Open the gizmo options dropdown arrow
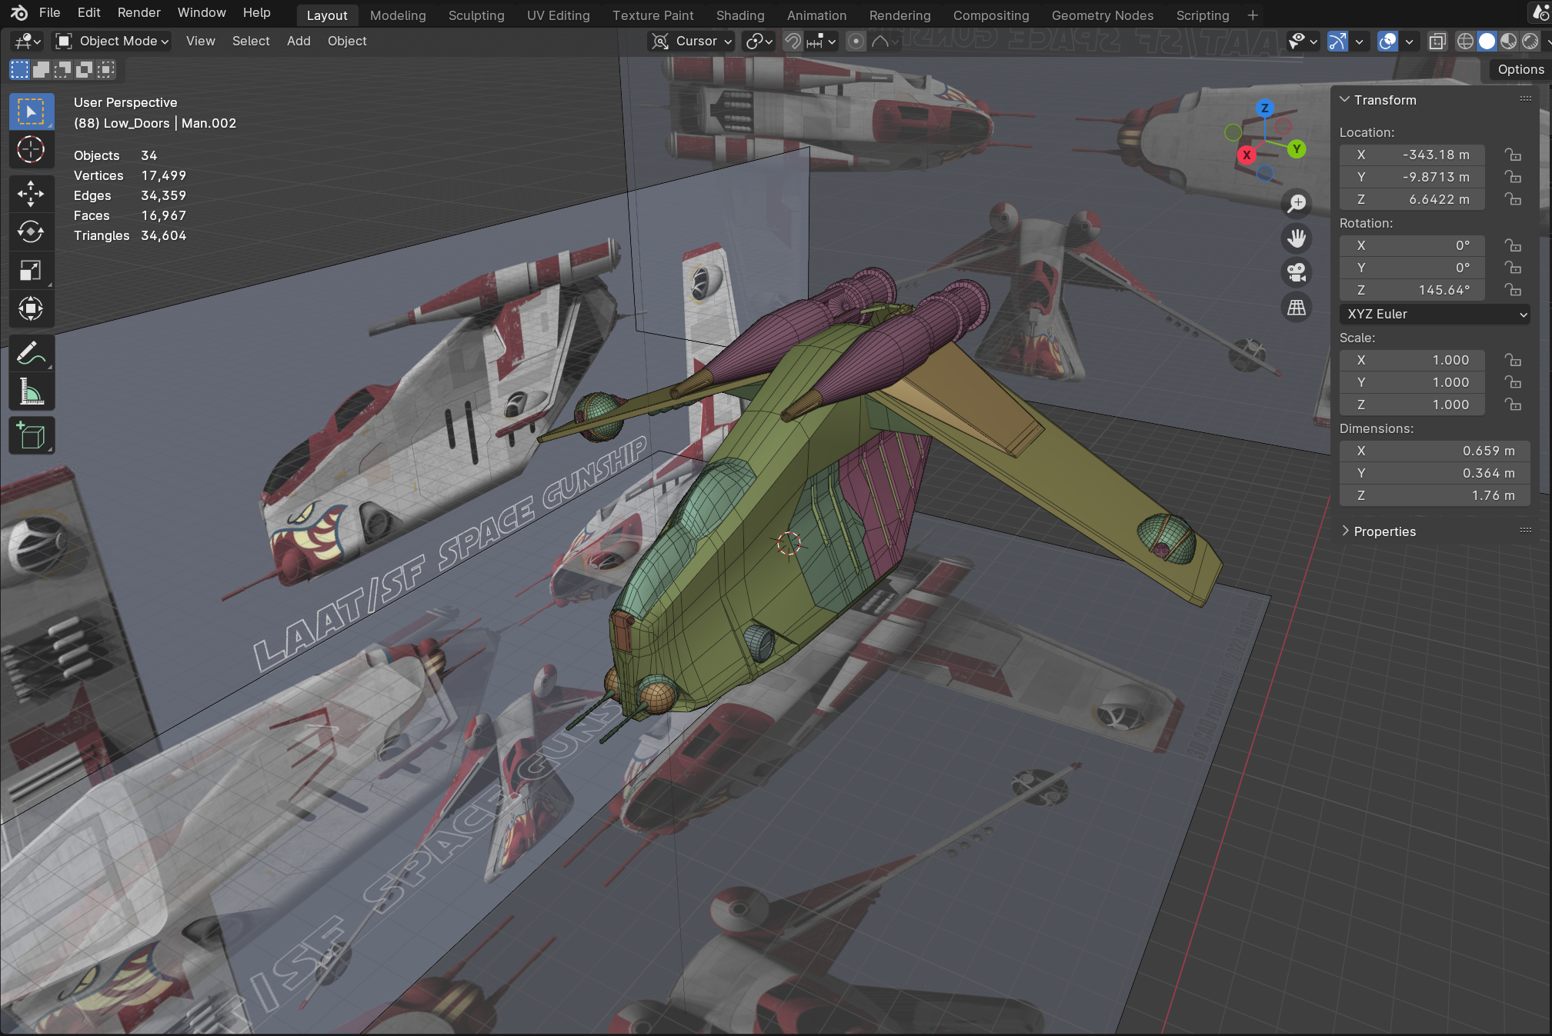The image size is (1552, 1036). tap(1360, 42)
